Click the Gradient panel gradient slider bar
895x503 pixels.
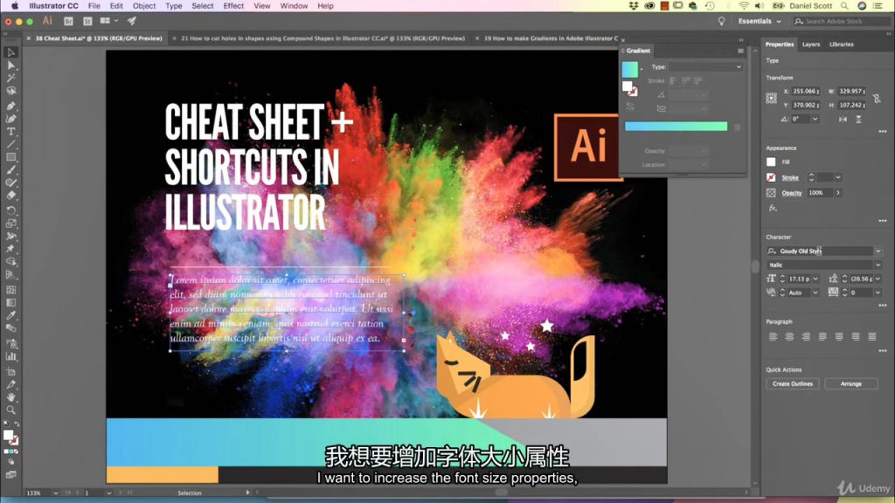point(676,126)
